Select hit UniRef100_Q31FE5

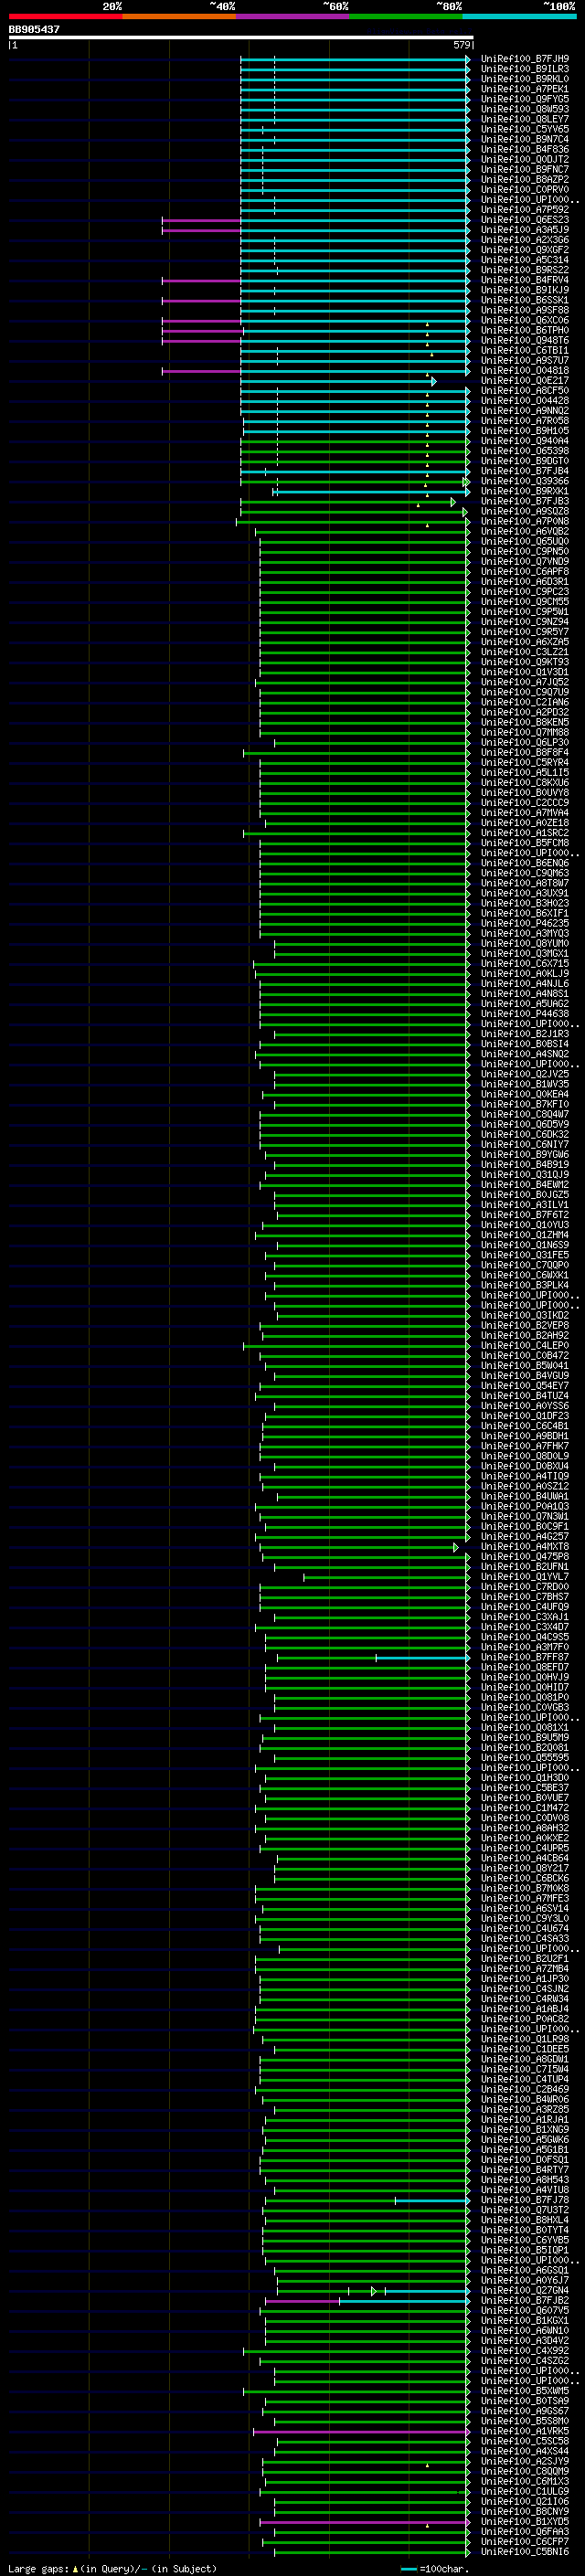(525, 1255)
